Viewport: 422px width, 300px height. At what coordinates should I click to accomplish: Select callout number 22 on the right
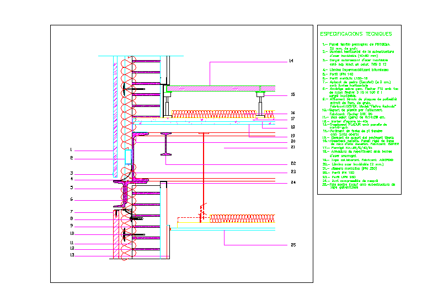pos(293,163)
